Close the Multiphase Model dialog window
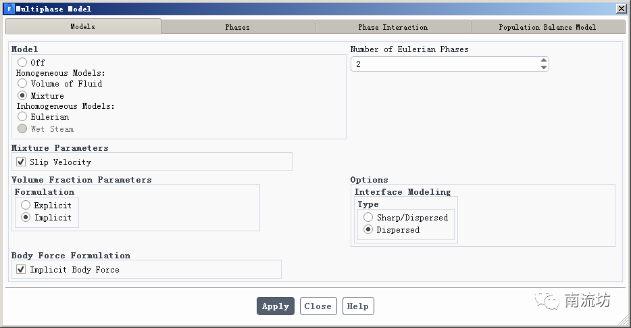The height and width of the screenshot is (328, 631). pyautogui.click(x=621, y=9)
